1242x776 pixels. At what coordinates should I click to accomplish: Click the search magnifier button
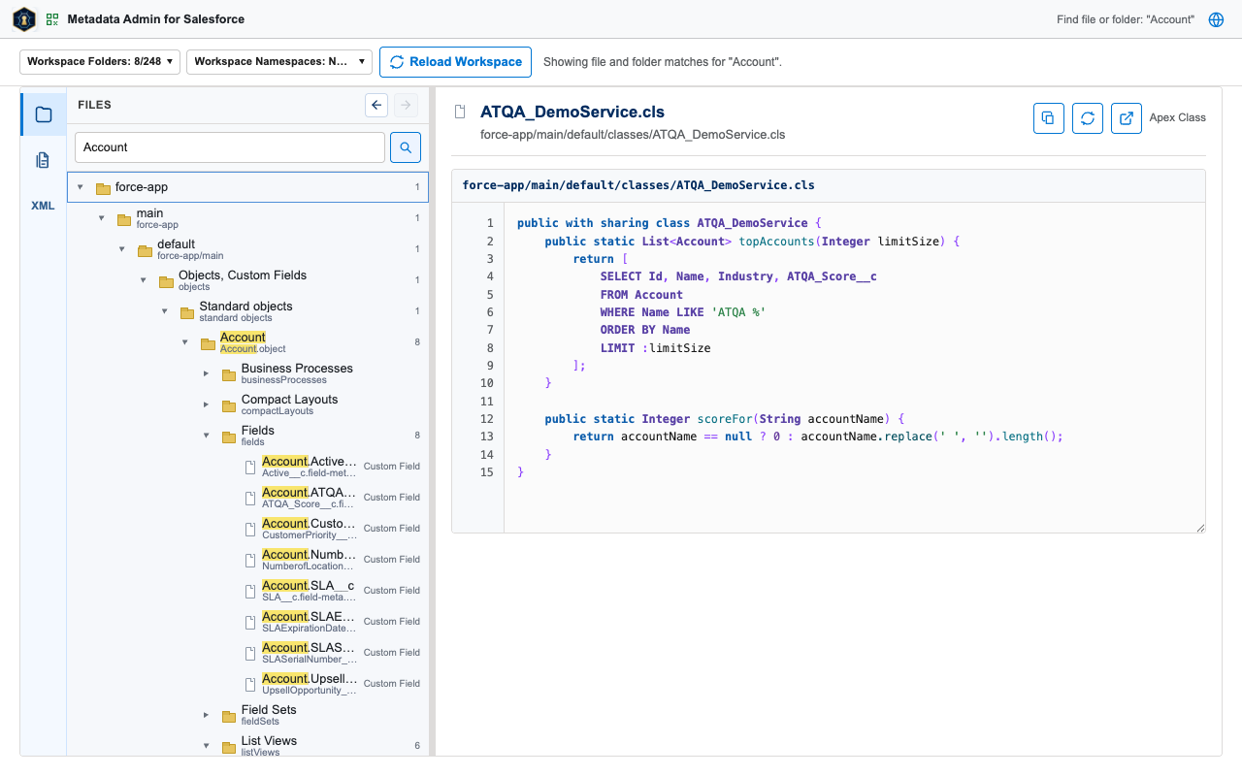point(406,147)
